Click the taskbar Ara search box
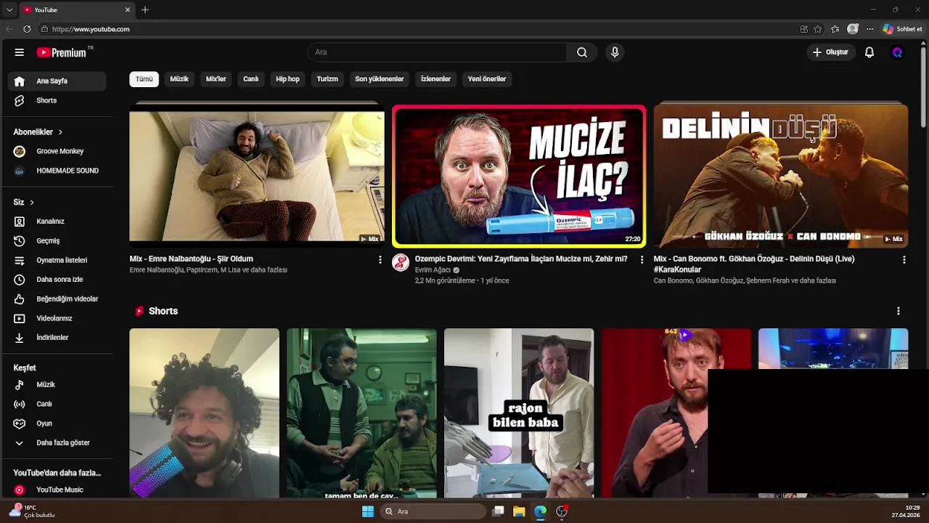This screenshot has width=929, height=523. point(433,511)
